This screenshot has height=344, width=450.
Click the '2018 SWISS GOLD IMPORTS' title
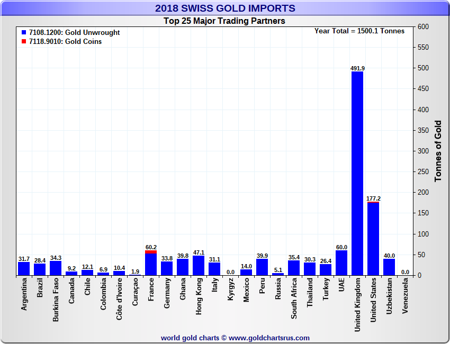225,8
